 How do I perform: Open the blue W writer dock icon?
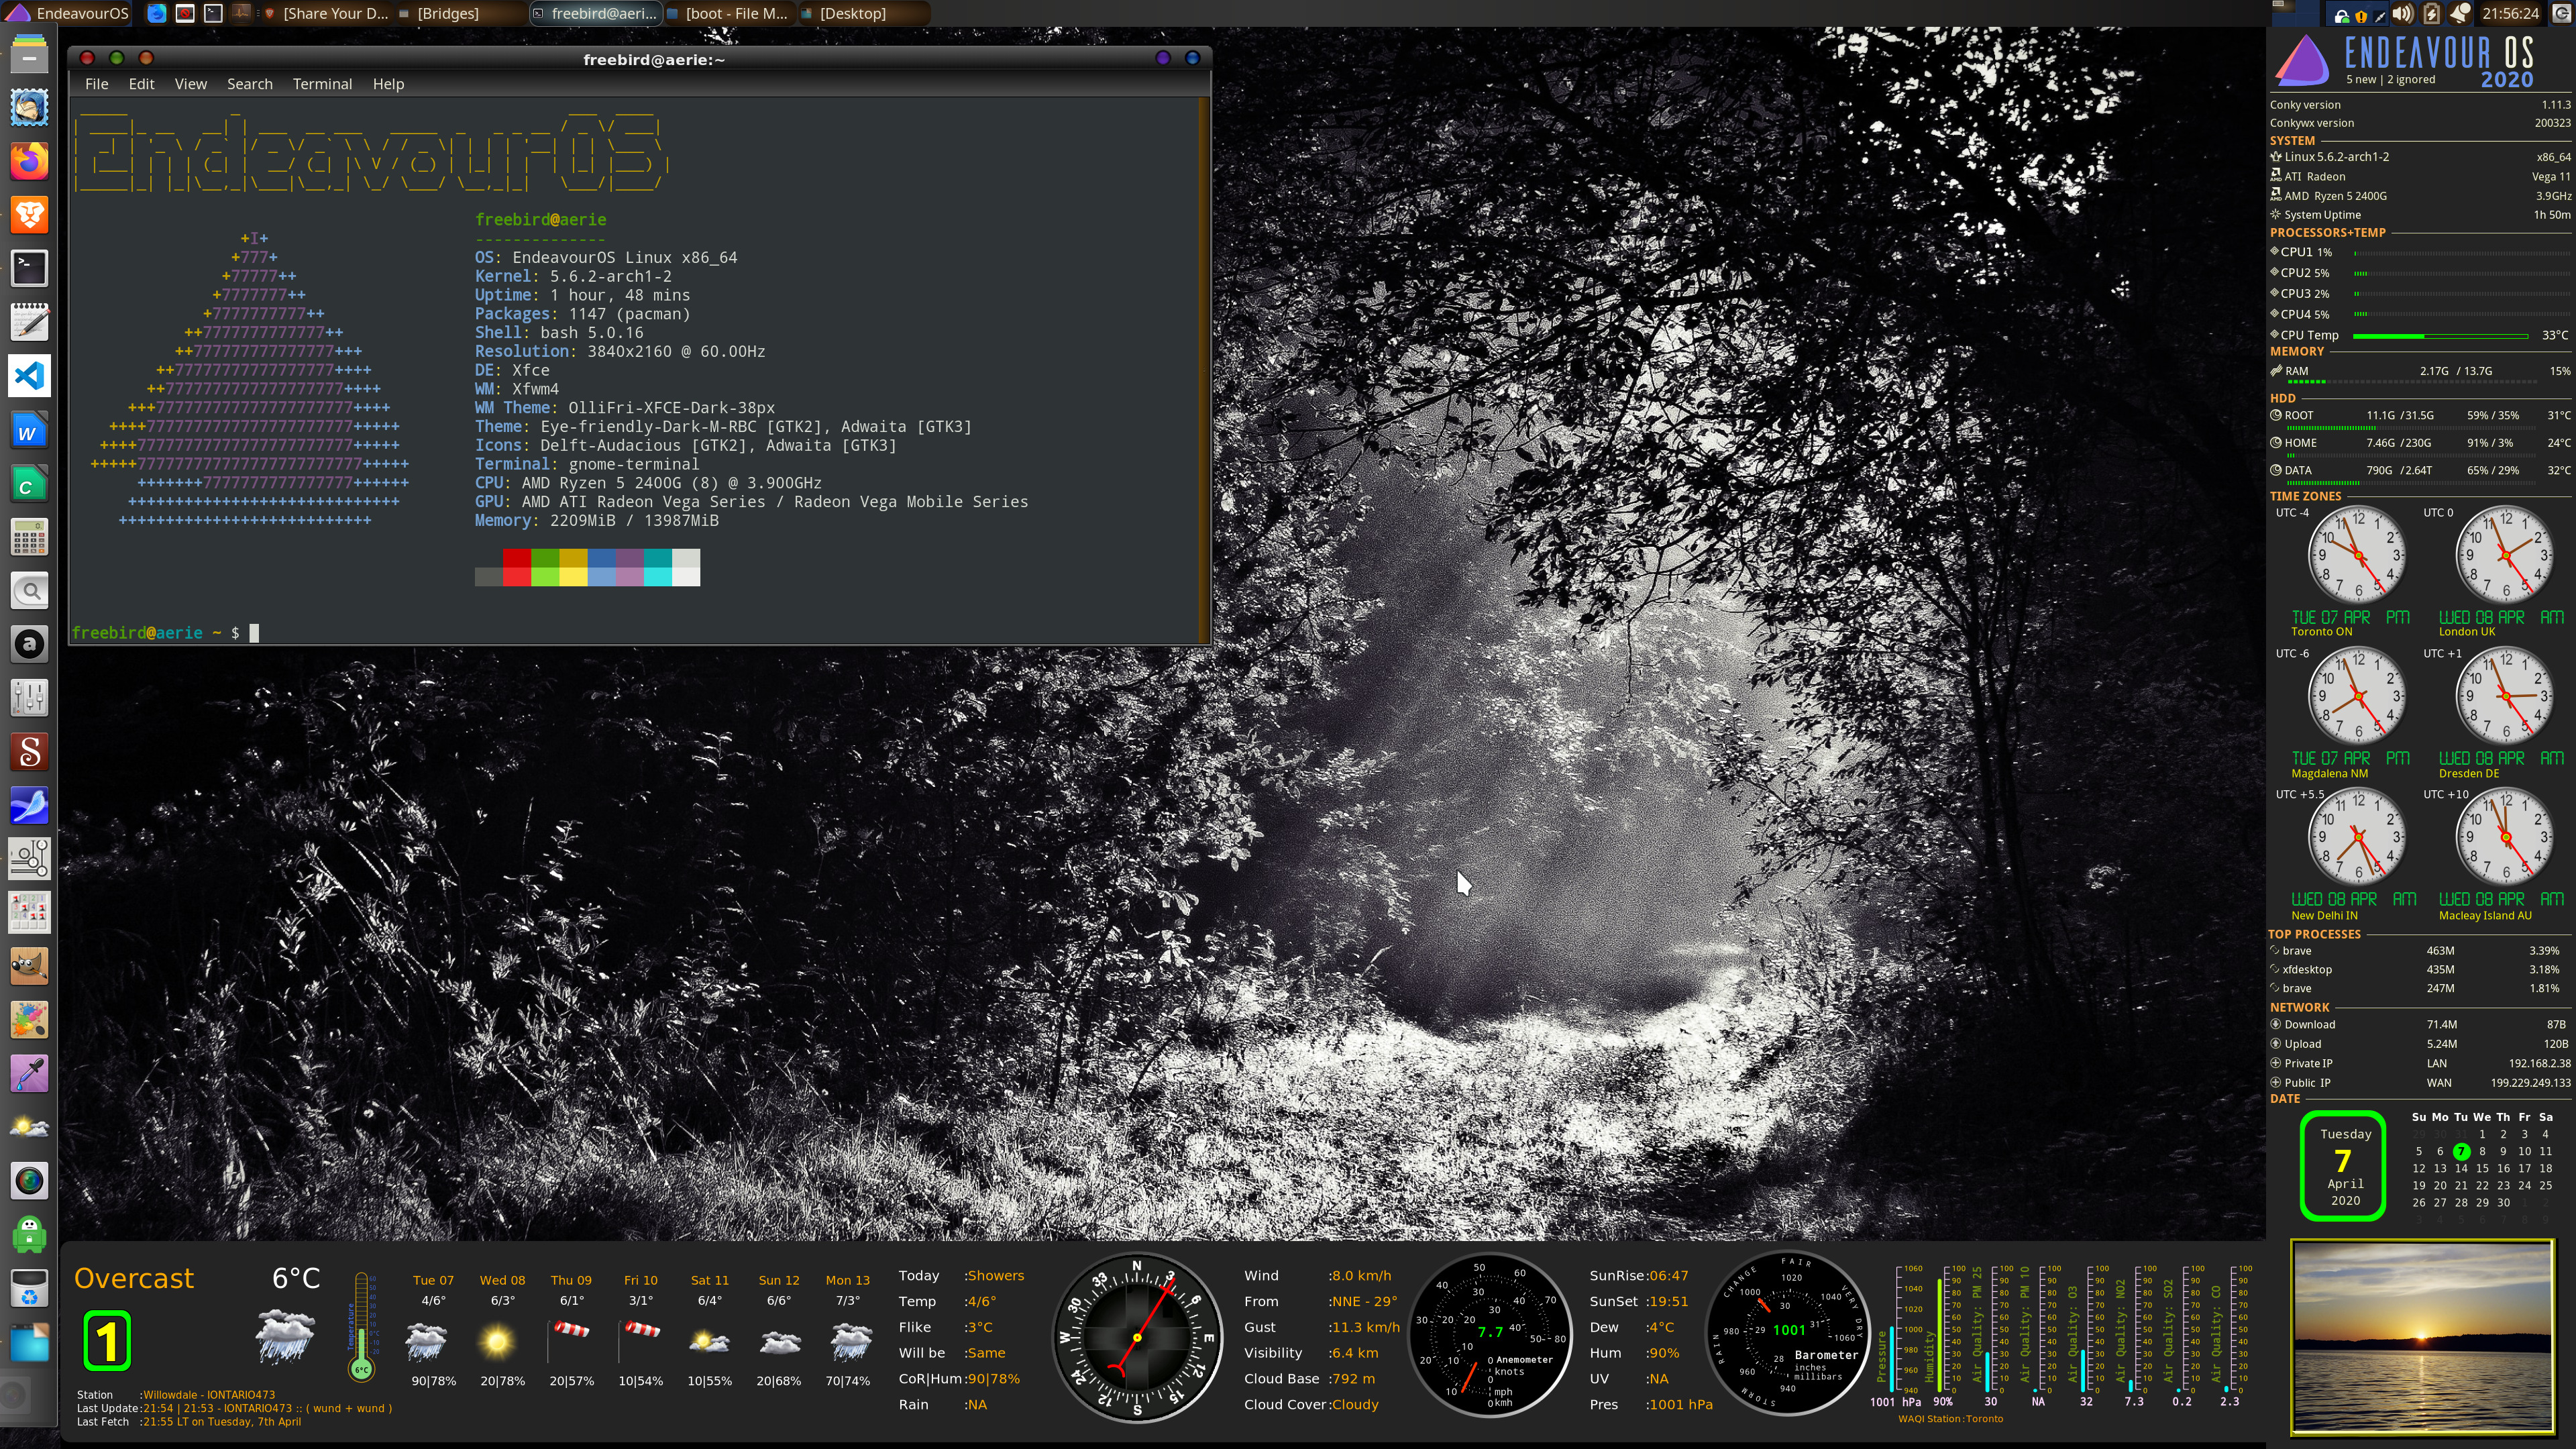[x=29, y=430]
